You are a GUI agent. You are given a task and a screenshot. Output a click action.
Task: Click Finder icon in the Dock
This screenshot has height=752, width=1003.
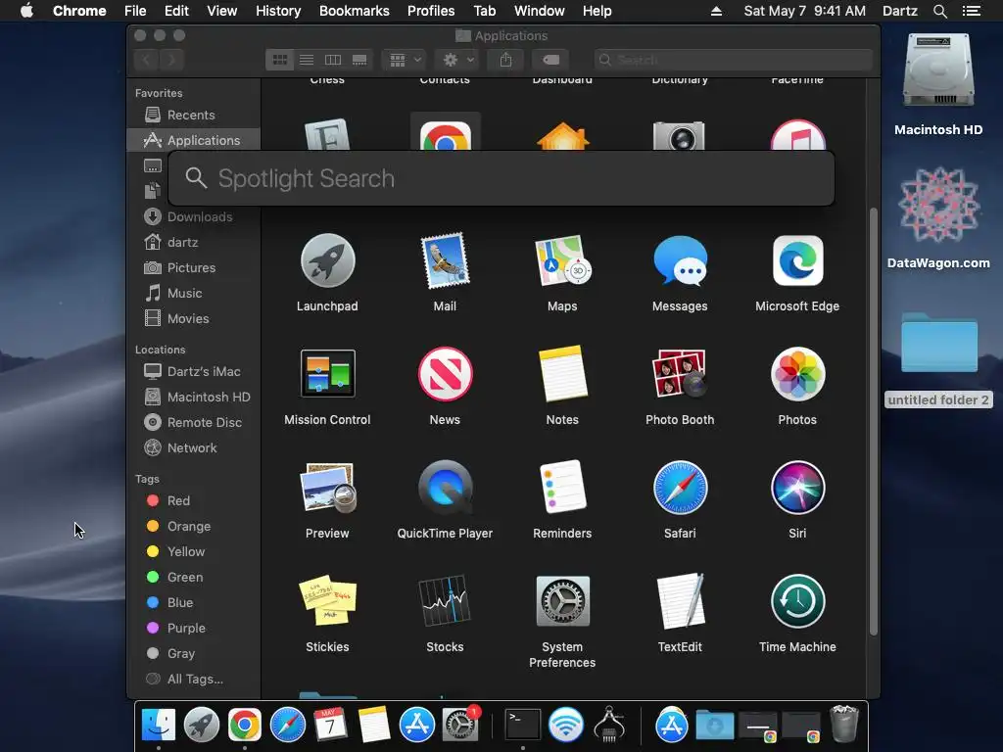(x=158, y=726)
